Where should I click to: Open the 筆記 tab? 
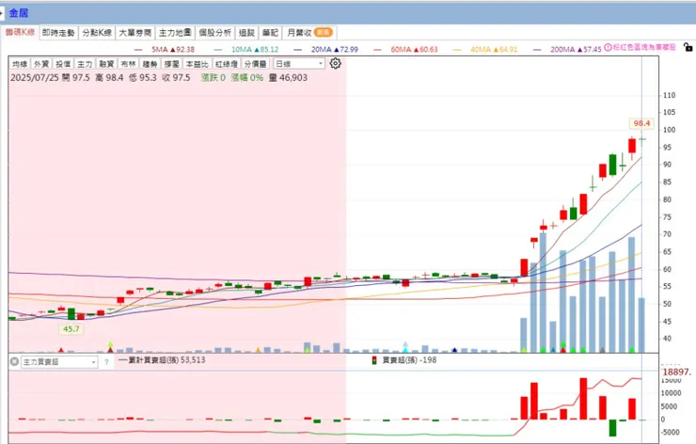click(x=270, y=32)
